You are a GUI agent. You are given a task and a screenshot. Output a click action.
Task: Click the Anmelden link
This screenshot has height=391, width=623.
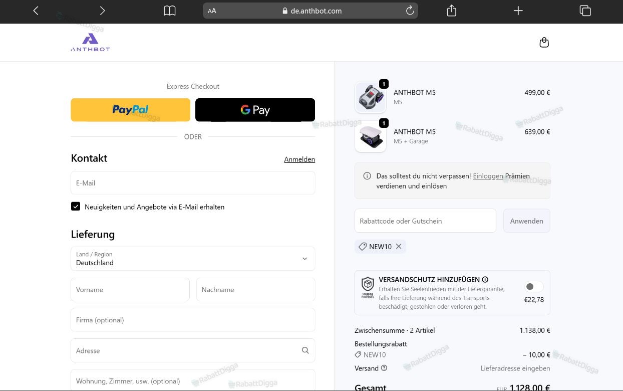pos(299,159)
